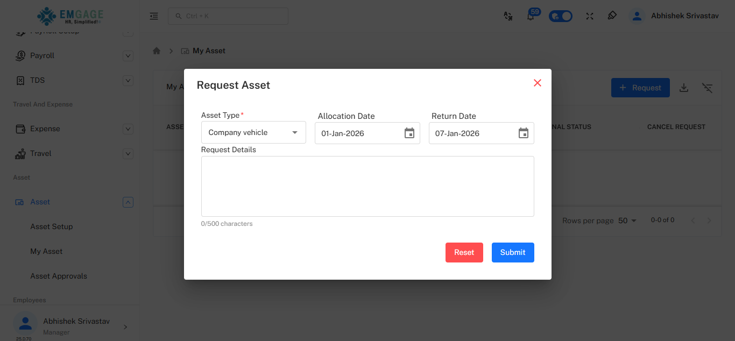Expand the Payroll sidebar section
This screenshot has width=735, height=341.
coord(128,55)
